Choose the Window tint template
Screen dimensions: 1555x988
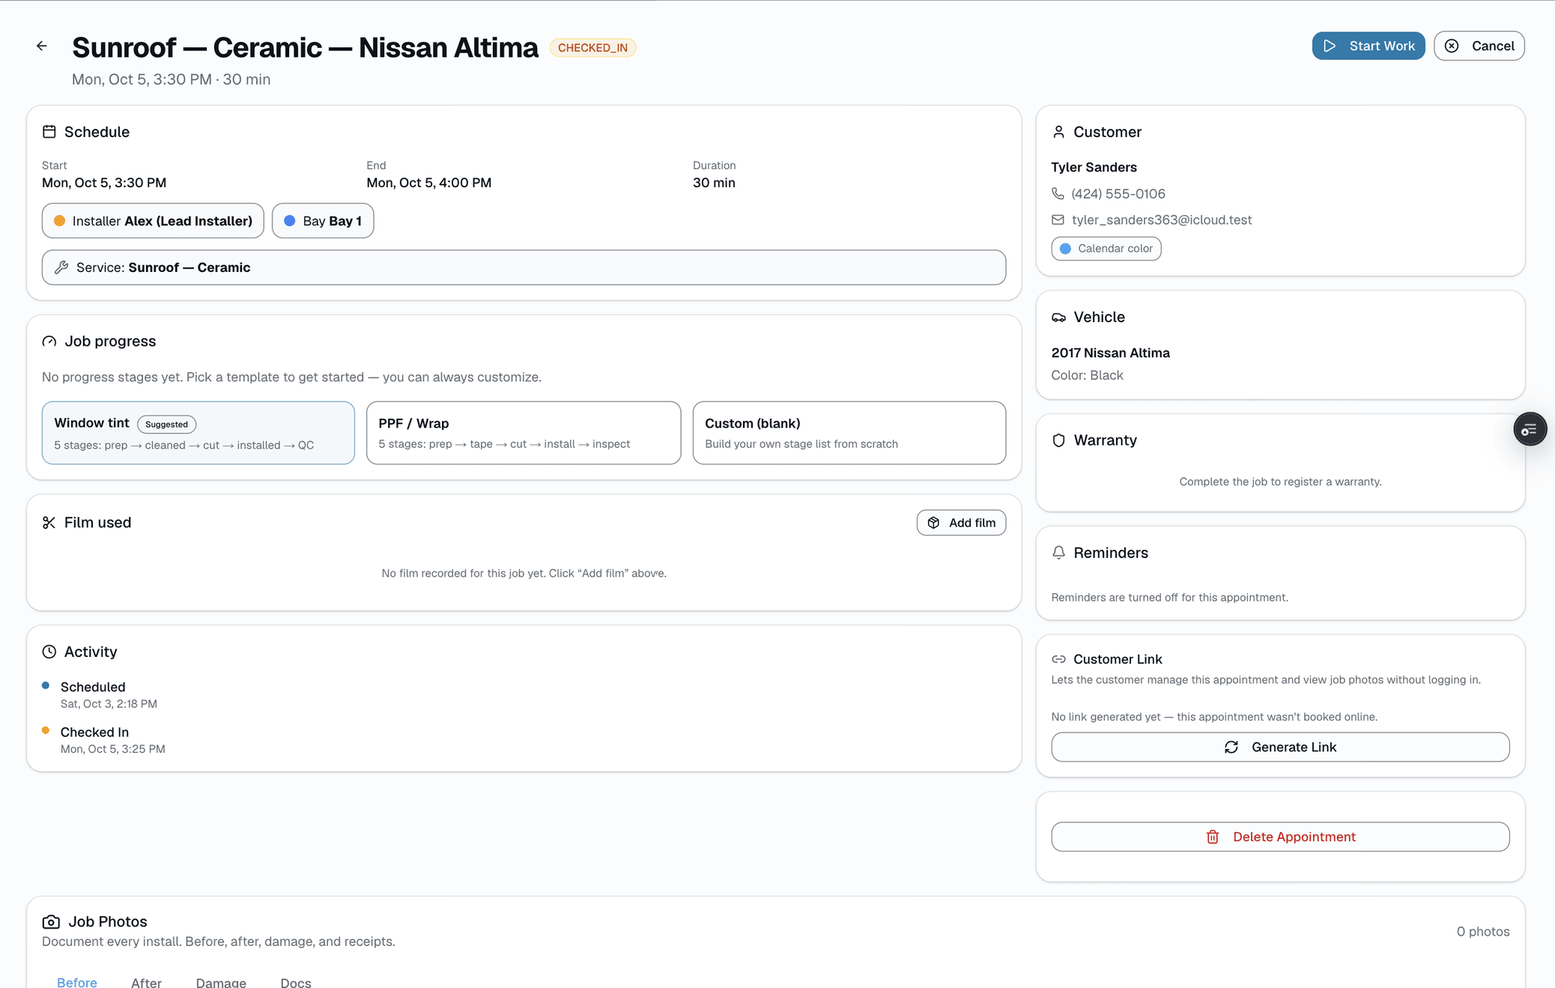click(198, 433)
